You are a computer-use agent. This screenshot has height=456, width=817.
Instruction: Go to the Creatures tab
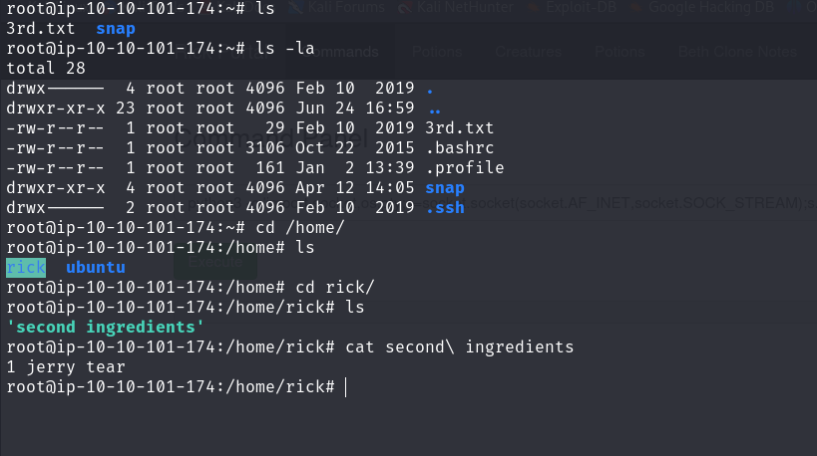pyautogui.click(x=528, y=52)
